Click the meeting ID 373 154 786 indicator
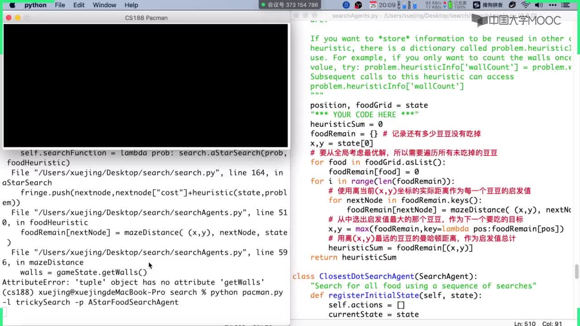Viewport: 580px width, 326px height. (290, 5)
